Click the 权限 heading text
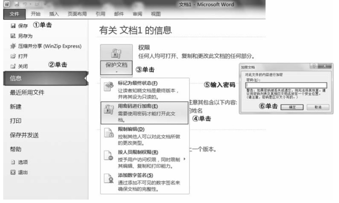The image size is (339, 203). (144, 47)
